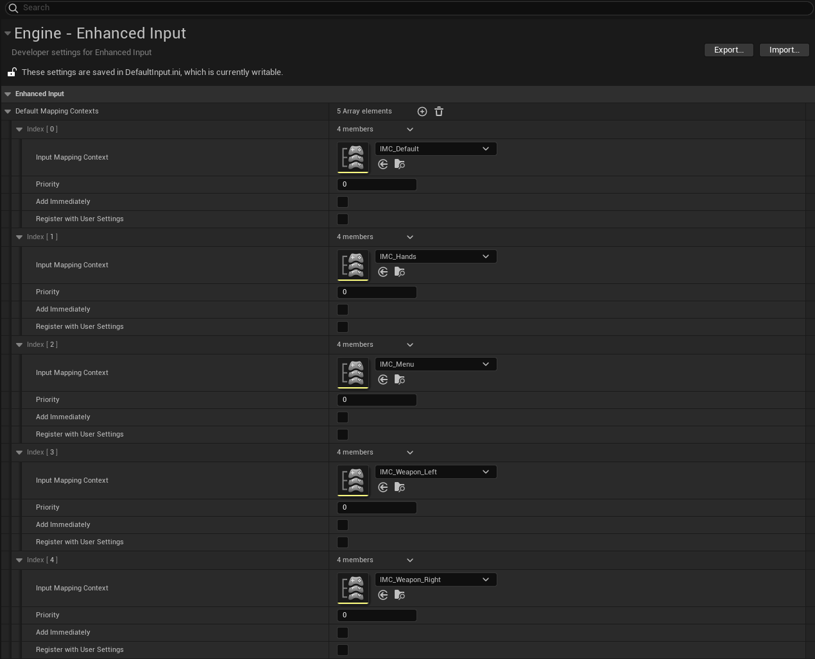The height and width of the screenshot is (659, 815).
Task: Toggle Register with User Settings for Index 0
Action: click(343, 219)
